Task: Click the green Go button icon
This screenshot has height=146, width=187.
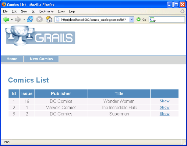Action: [139, 19]
